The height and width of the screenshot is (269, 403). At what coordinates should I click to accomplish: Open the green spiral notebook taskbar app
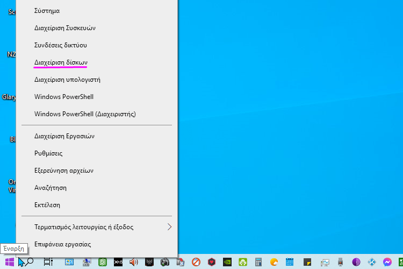(103, 262)
